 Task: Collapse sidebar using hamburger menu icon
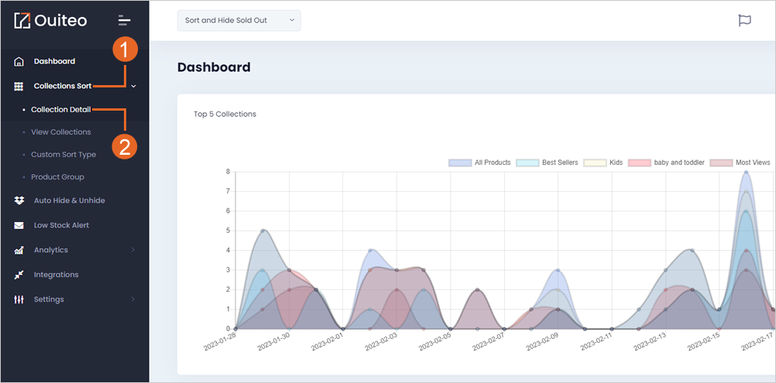(x=124, y=20)
